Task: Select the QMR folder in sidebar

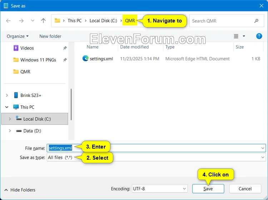Action: tap(25, 72)
